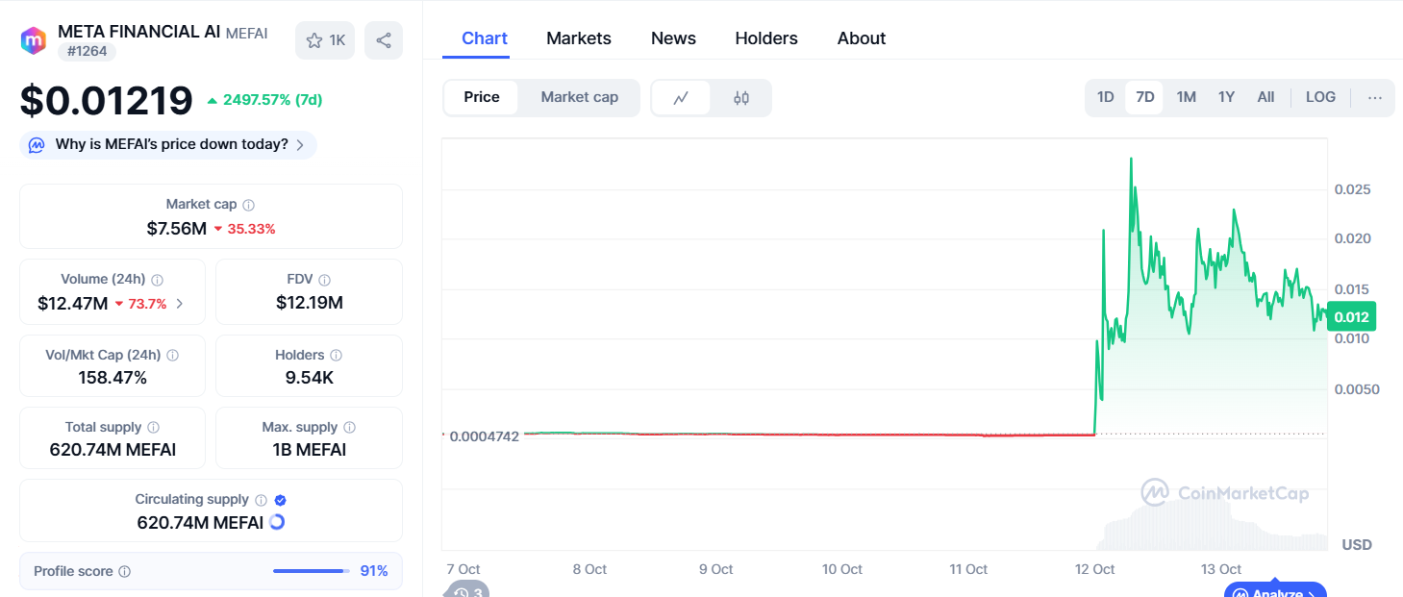1403x597 pixels.
Task: Switch to the Holders tab
Action: point(765,38)
